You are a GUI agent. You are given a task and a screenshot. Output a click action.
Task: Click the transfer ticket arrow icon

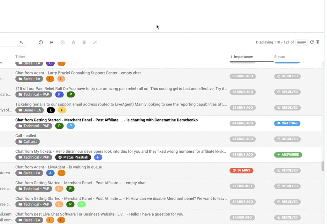click(51, 42)
